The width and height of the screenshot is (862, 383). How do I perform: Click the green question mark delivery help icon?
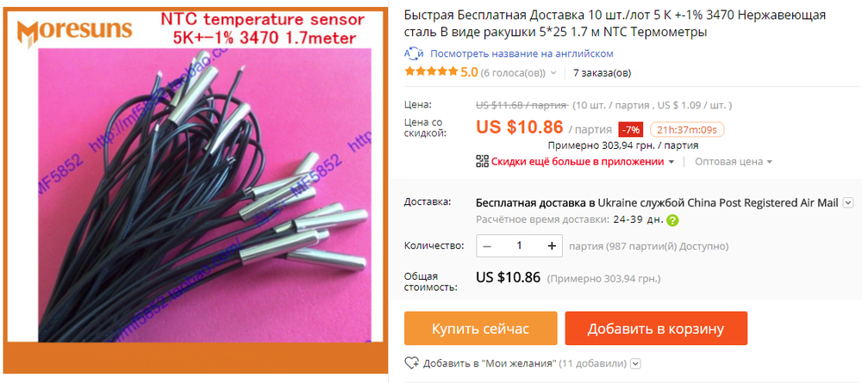point(672,220)
